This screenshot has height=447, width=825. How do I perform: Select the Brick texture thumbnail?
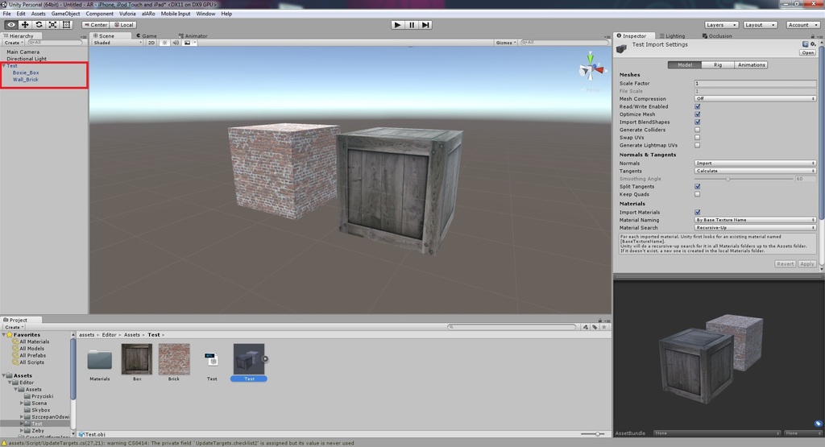click(x=174, y=359)
